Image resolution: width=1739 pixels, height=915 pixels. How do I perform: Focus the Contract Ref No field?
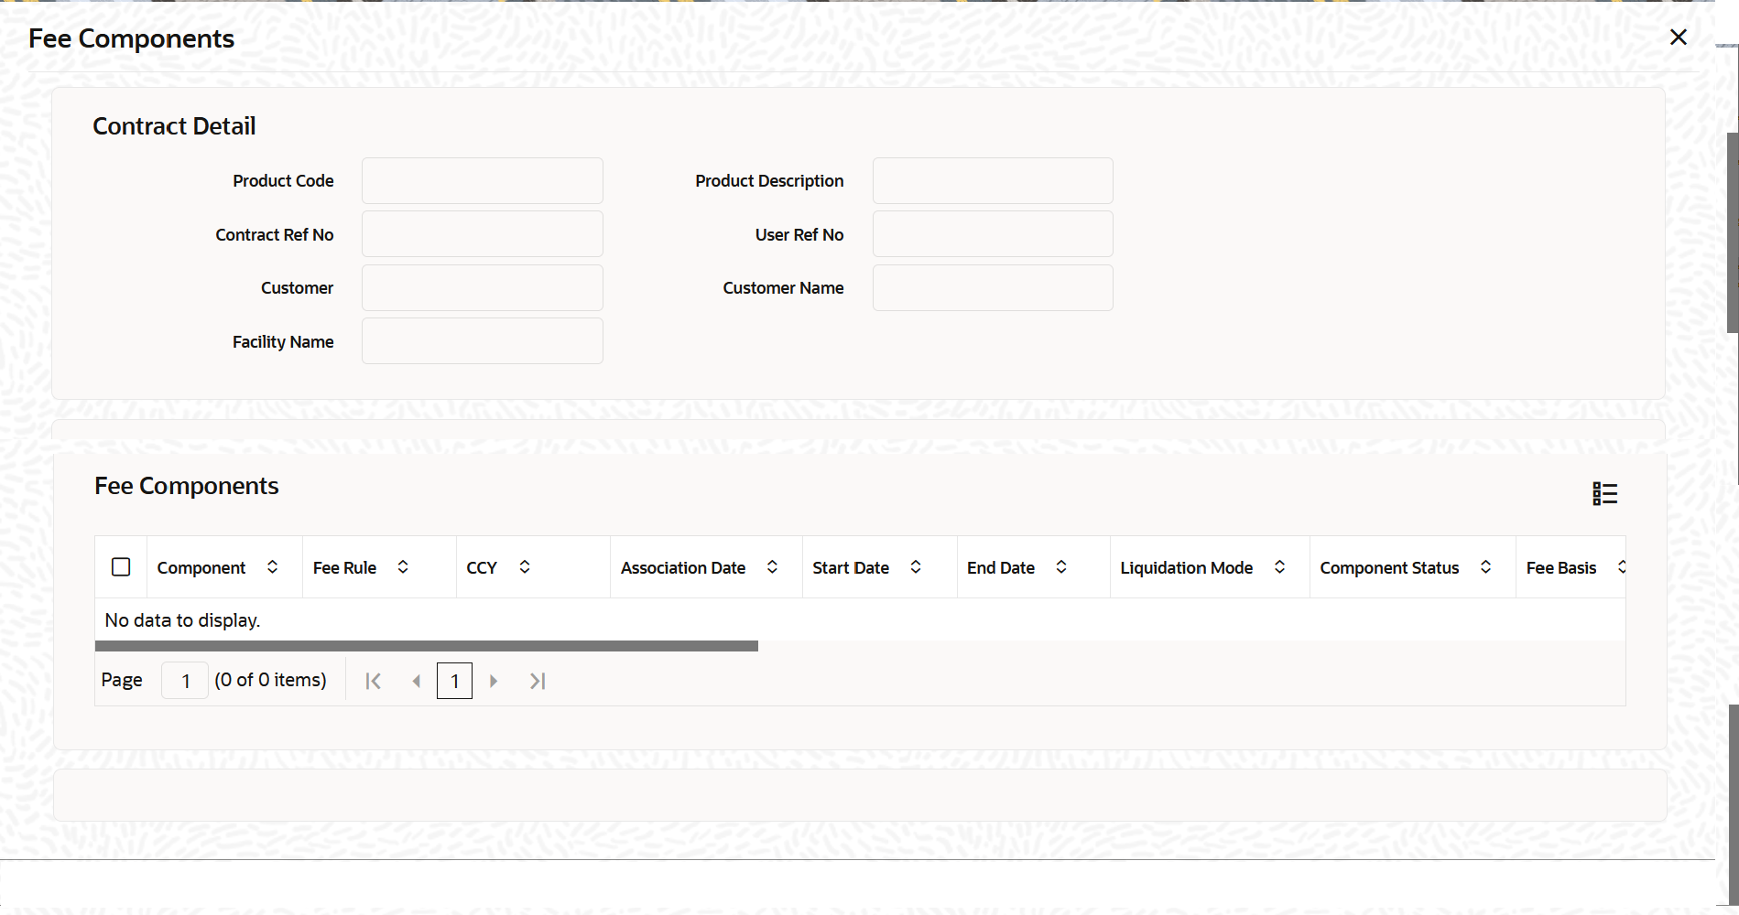[482, 234]
